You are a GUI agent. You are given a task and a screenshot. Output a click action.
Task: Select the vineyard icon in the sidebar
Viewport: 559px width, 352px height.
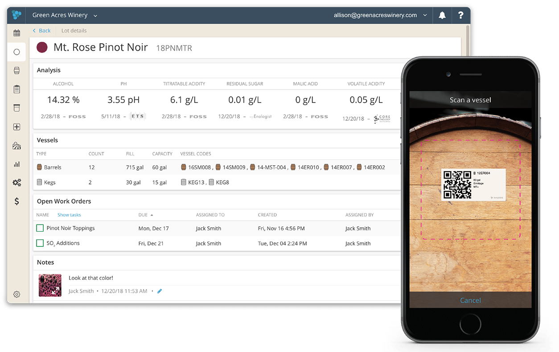pyautogui.click(x=16, y=145)
